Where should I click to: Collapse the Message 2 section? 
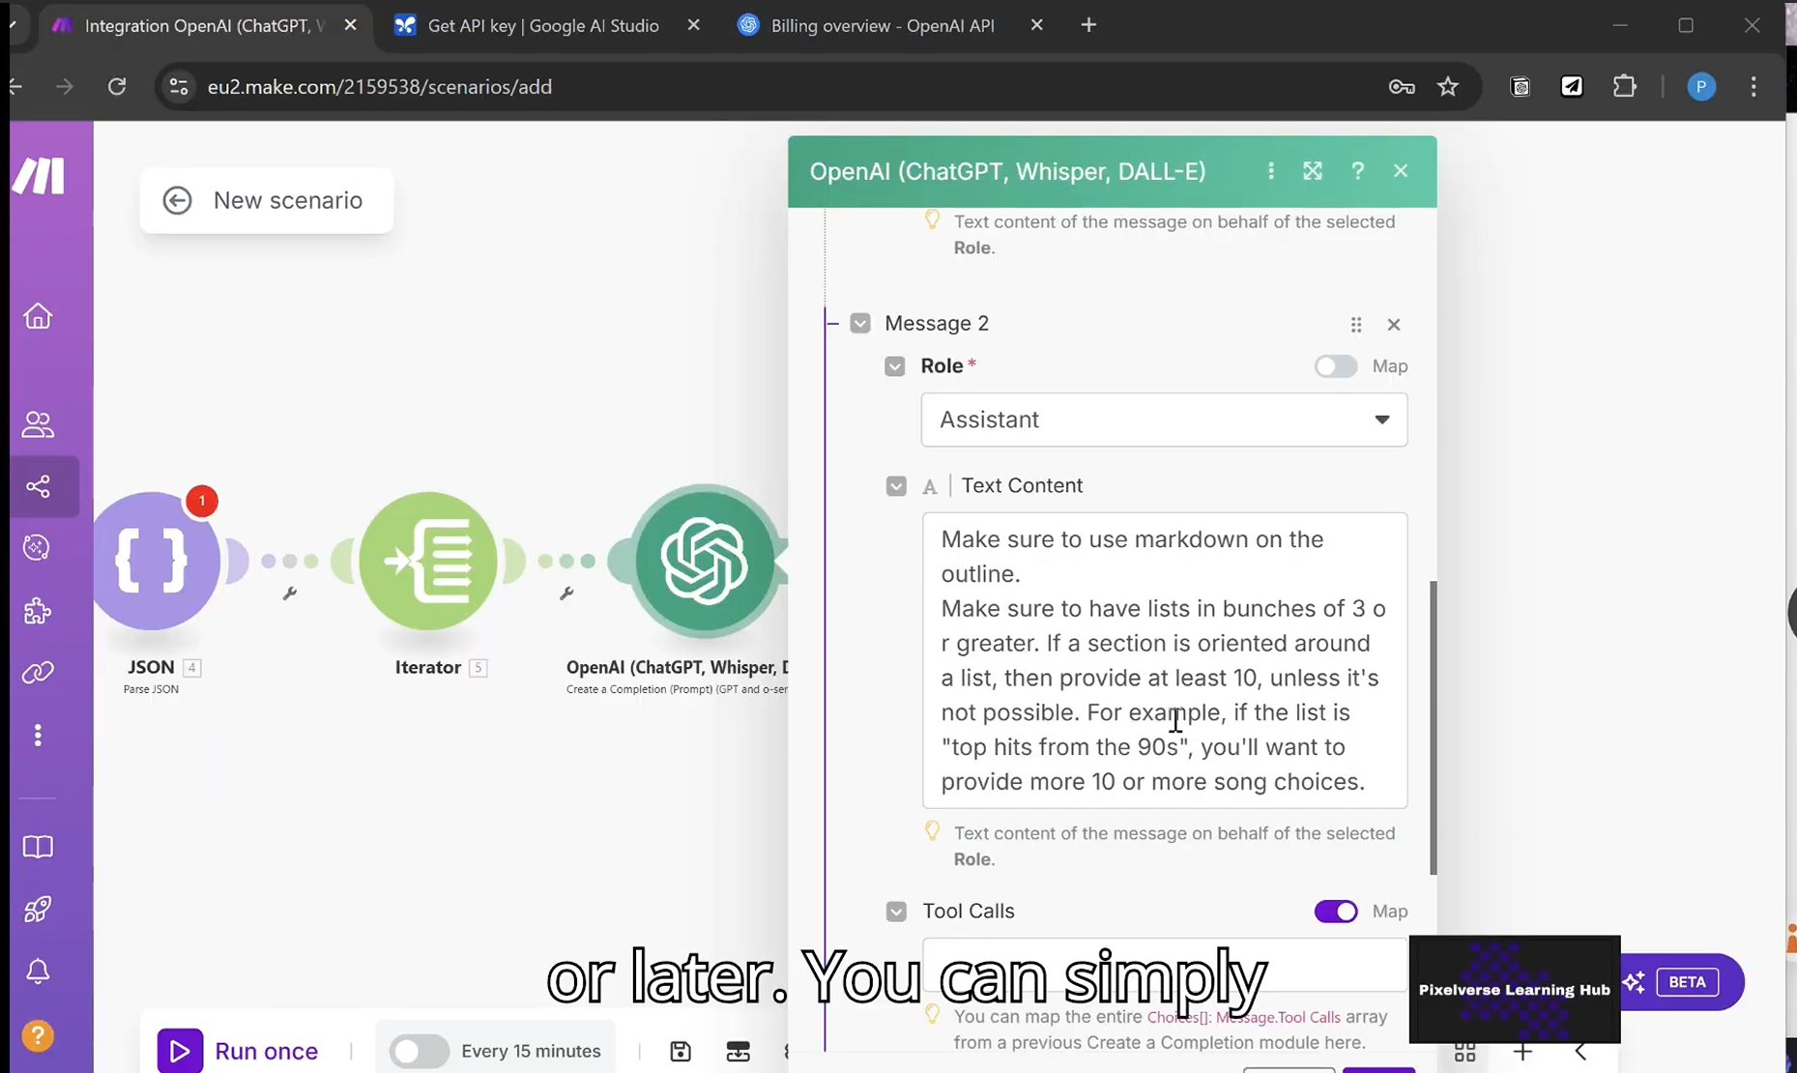click(859, 323)
